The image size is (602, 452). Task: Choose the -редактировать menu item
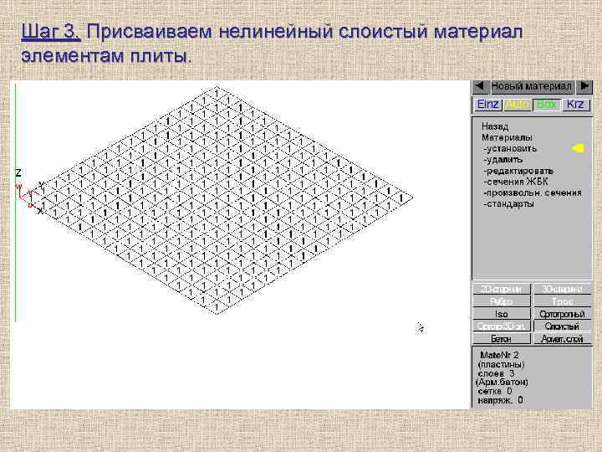click(518, 171)
